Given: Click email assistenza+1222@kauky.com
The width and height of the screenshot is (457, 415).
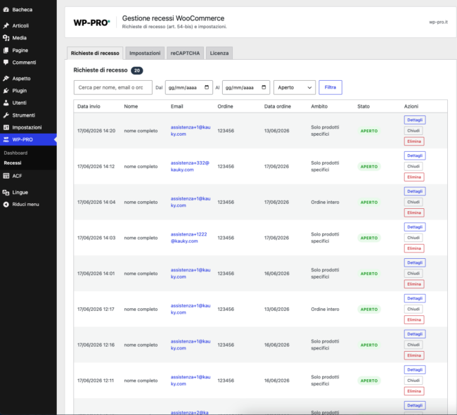Looking at the screenshot, I should [189, 238].
